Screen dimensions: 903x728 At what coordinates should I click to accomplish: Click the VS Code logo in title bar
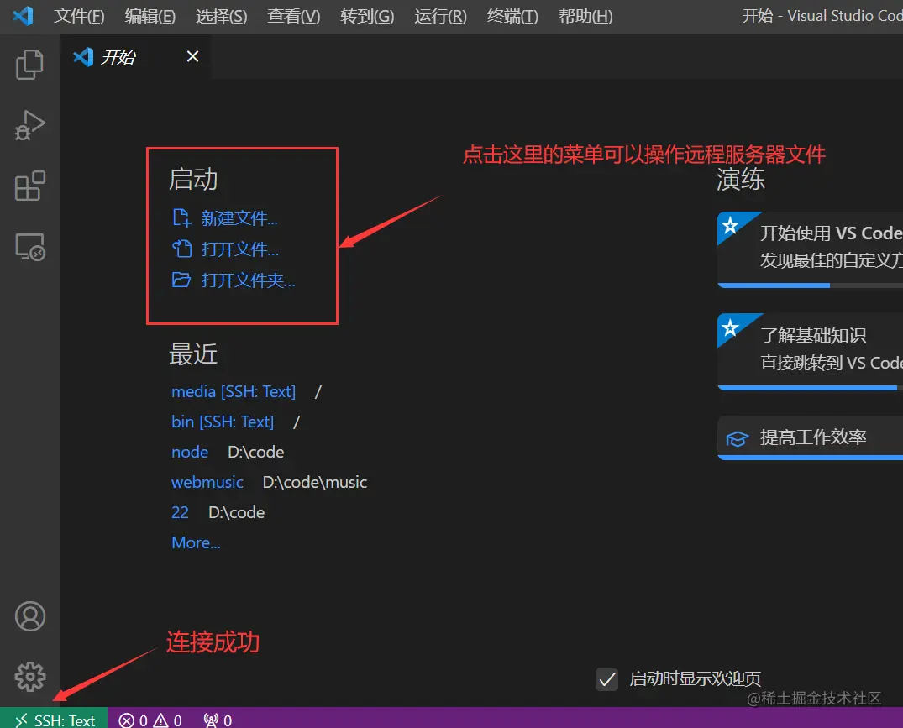[23, 16]
